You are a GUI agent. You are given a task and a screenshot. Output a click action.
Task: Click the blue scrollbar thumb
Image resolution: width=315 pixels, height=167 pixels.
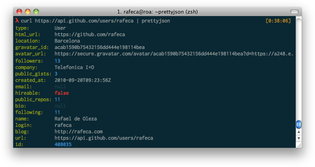pyautogui.click(x=299, y=124)
